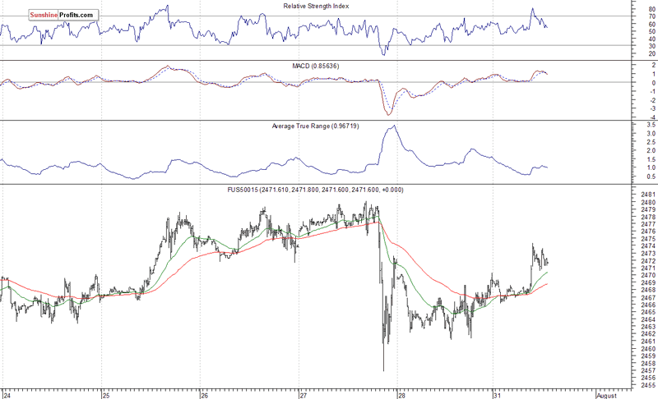
Task: Click RSI axis value 20
Action: click(652, 53)
